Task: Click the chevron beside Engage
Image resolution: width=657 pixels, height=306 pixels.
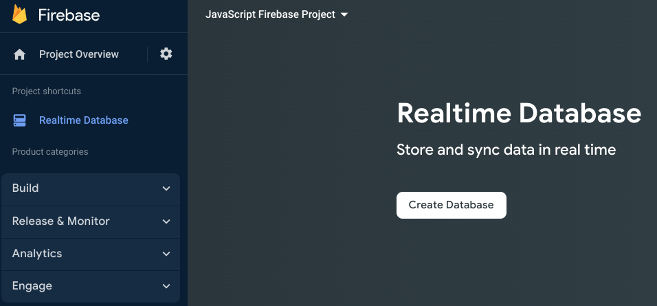Action: (166, 286)
